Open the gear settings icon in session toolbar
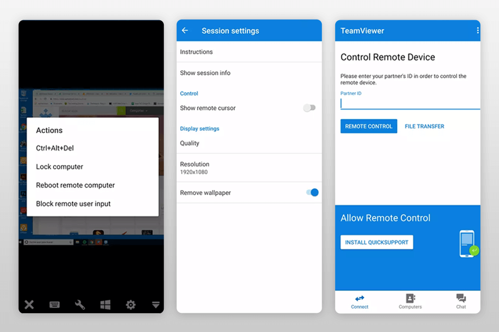 pos(130,305)
